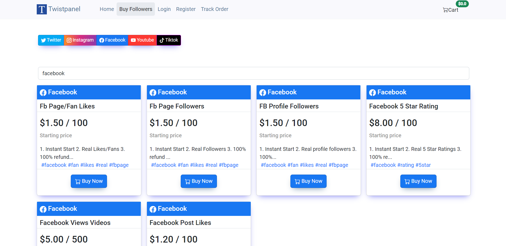Click the green $0.0 cart total badge
The height and width of the screenshot is (246, 506).
[x=462, y=4]
